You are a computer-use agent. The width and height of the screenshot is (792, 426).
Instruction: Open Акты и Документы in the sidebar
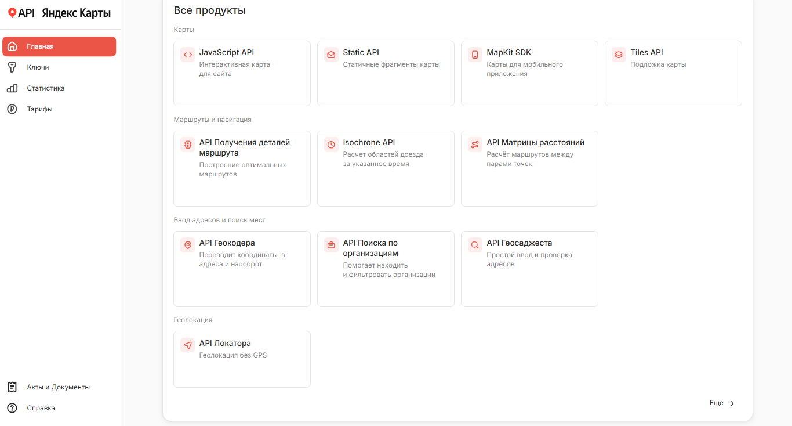[x=59, y=387]
